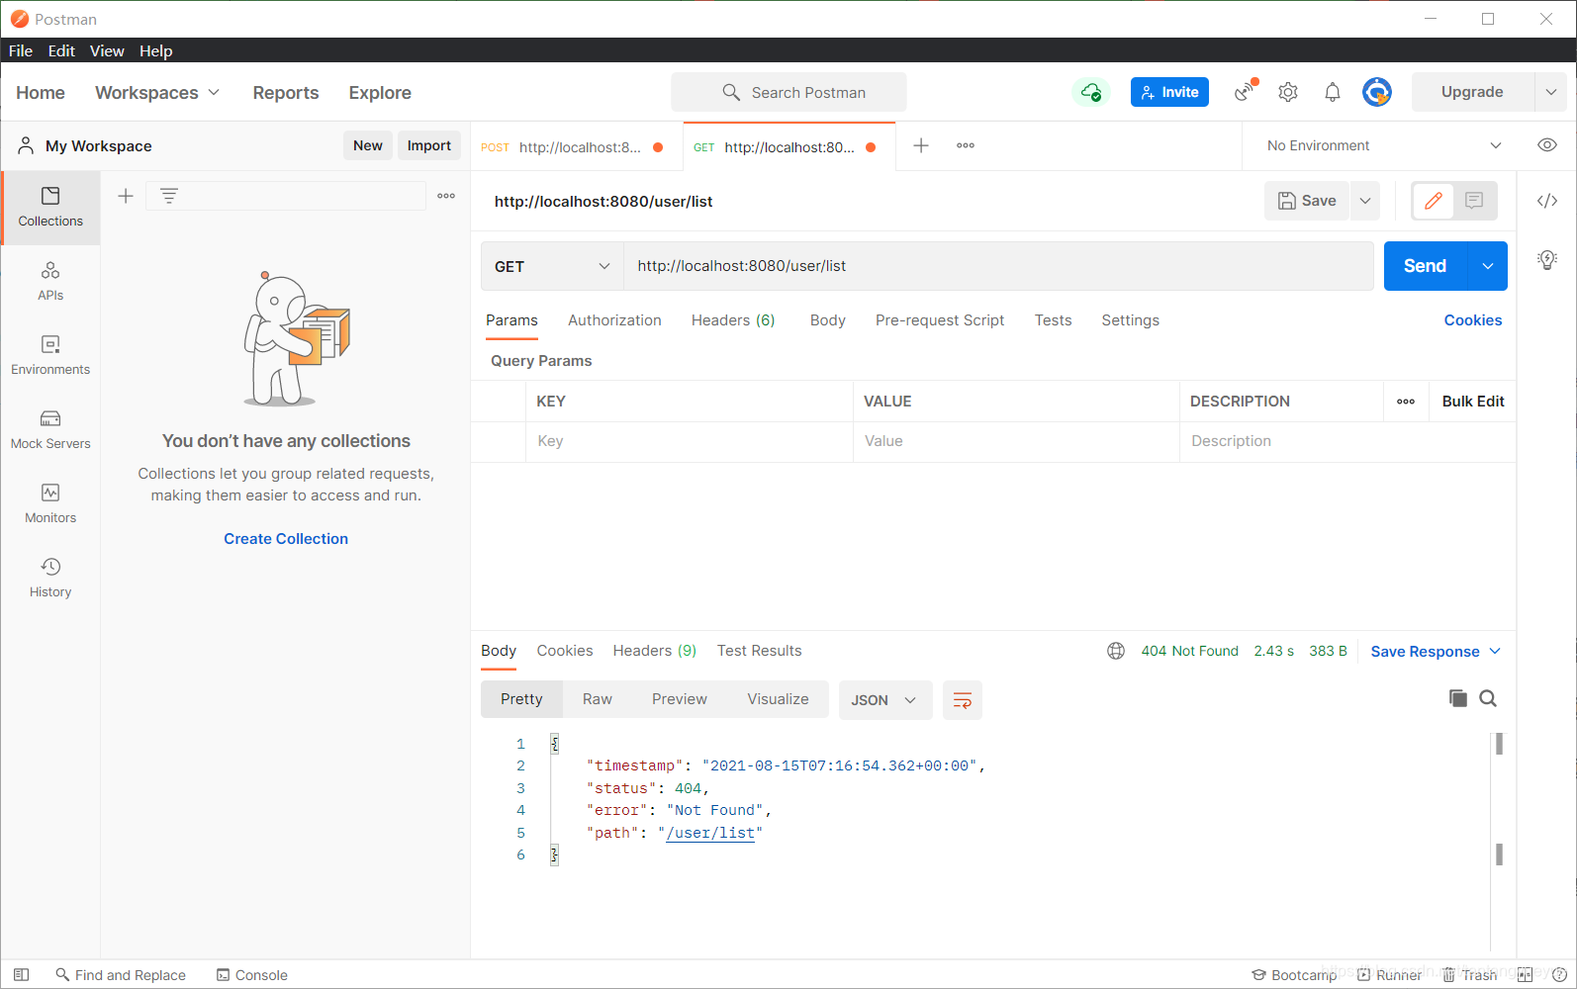Viewport: 1577px width, 989px height.
Task: Open the settings gear icon
Action: pyautogui.click(x=1288, y=92)
